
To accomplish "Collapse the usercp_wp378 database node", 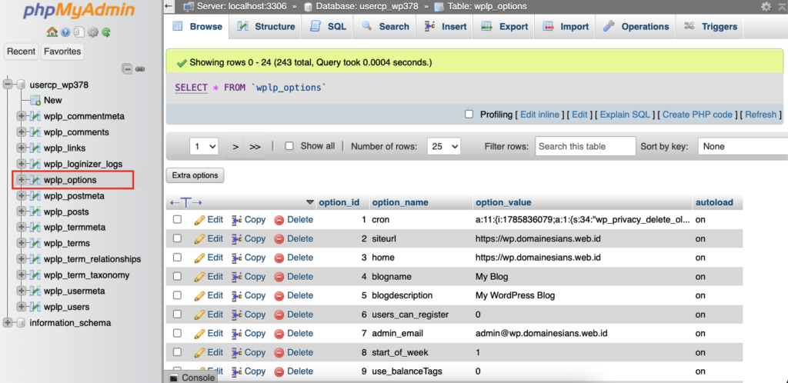I will 8,85.
